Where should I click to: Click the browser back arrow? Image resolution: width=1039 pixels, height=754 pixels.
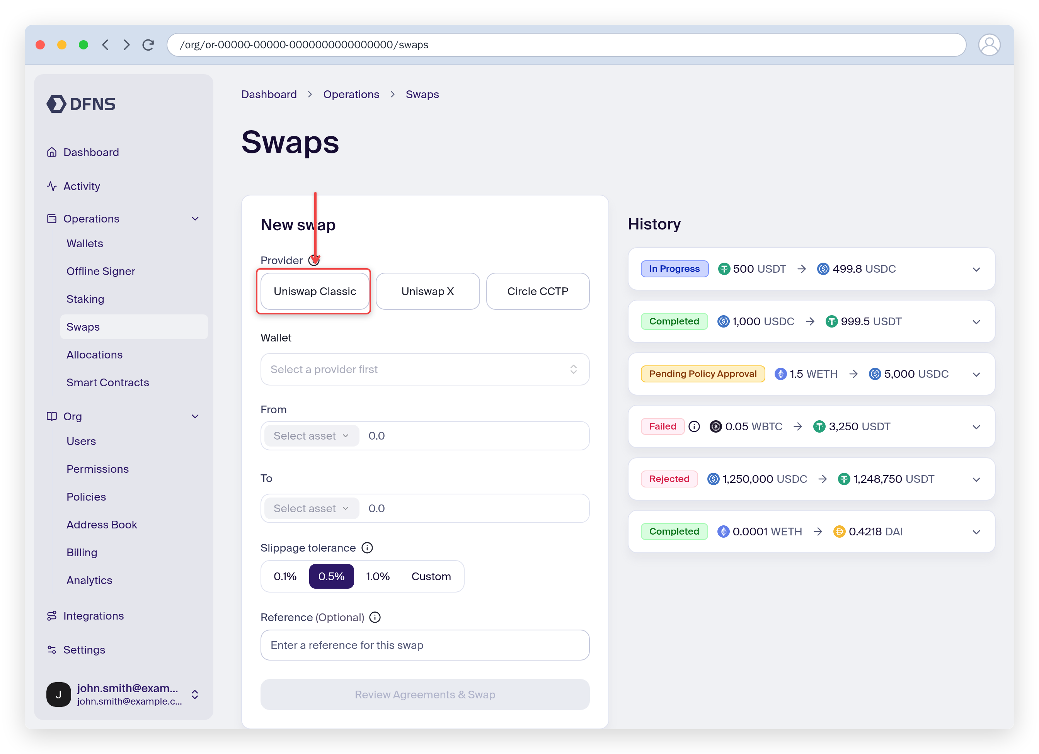[106, 44]
